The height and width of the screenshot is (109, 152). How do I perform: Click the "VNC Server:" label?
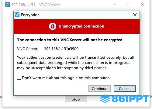pos(28,49)
